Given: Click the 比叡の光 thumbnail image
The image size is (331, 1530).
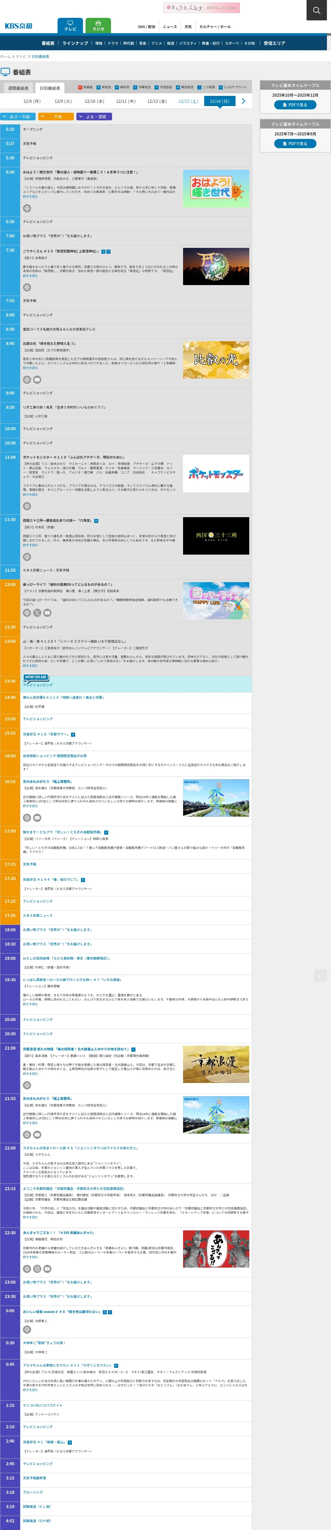Looking at the screenshot, I should 216,360.
